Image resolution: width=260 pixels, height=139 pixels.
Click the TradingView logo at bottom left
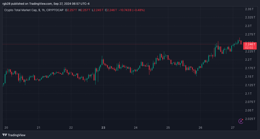pos(14,135)
